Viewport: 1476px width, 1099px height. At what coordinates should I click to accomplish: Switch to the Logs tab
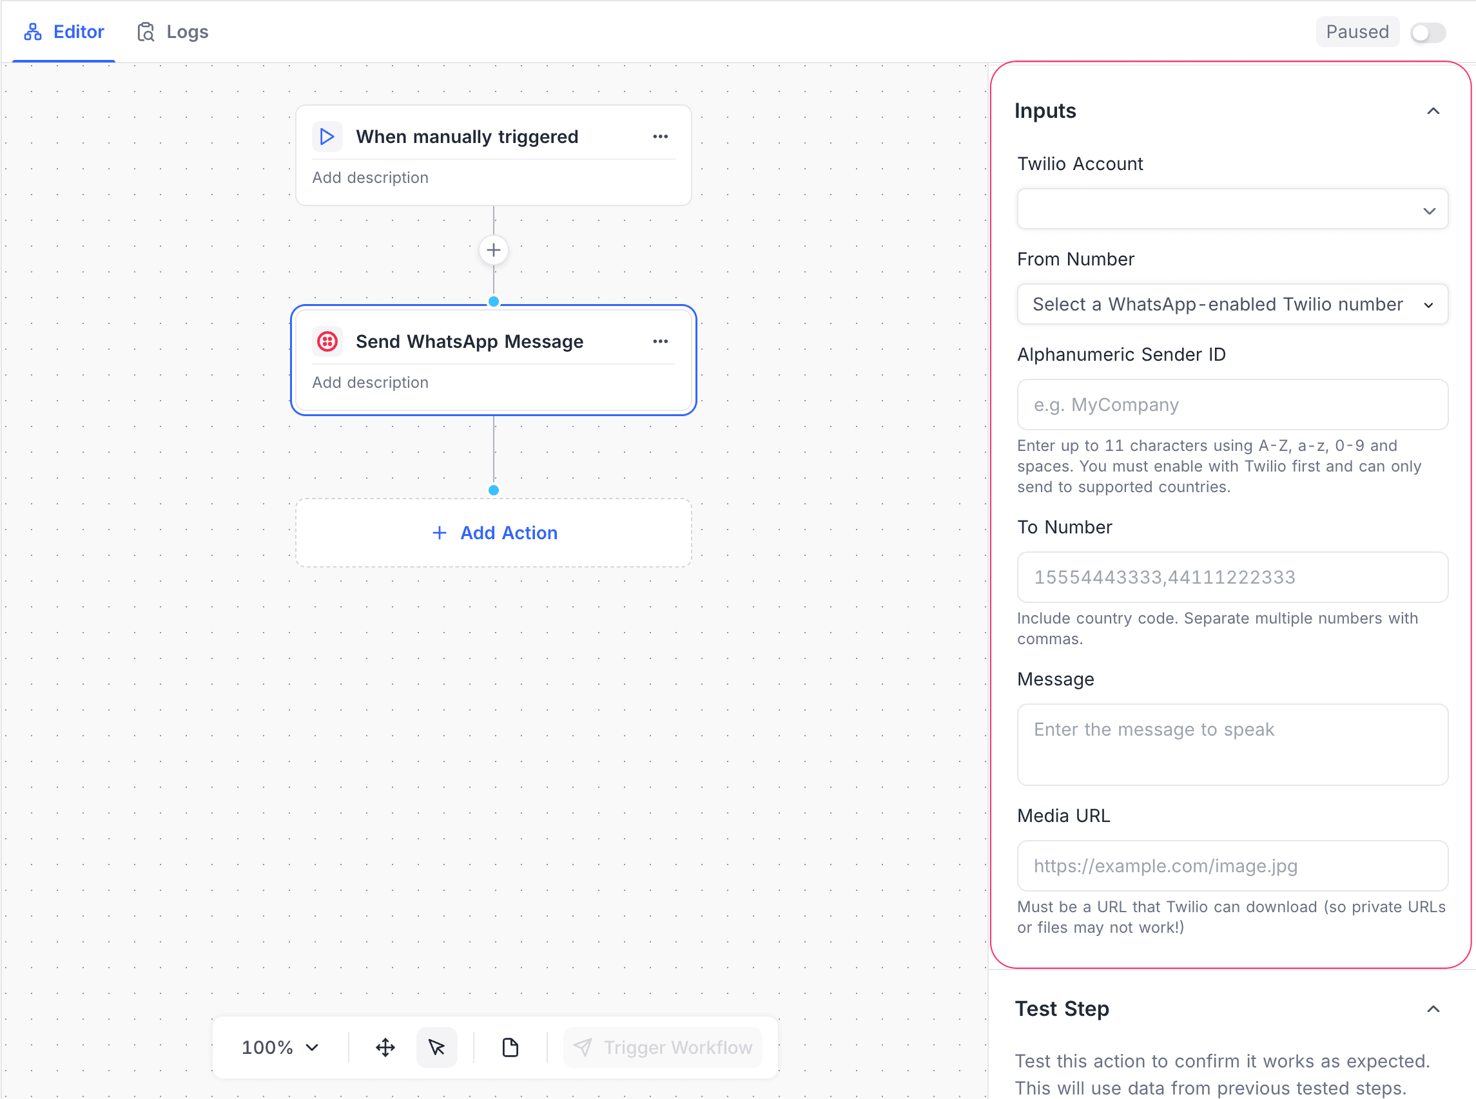coord(172,32)
